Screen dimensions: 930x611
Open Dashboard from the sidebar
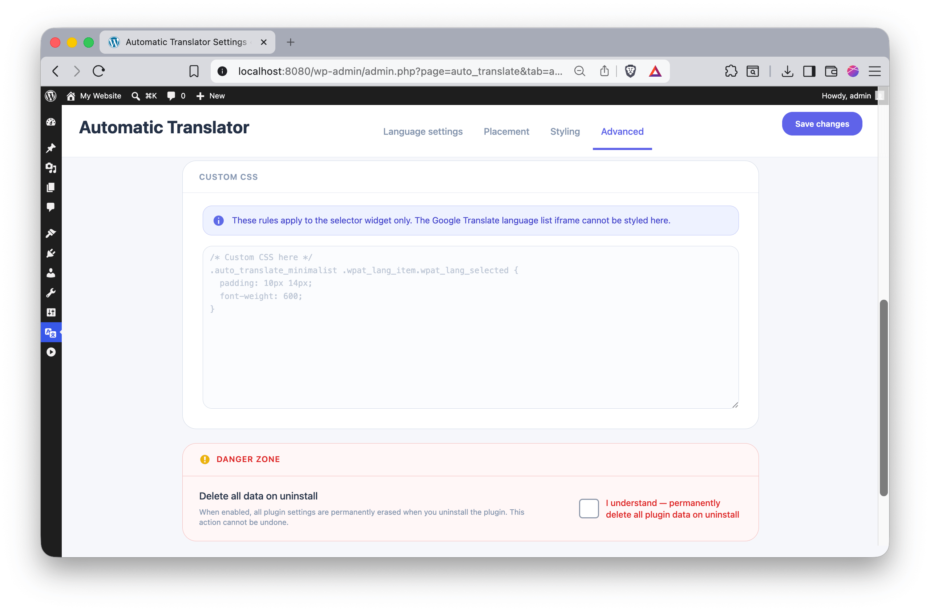51,122
